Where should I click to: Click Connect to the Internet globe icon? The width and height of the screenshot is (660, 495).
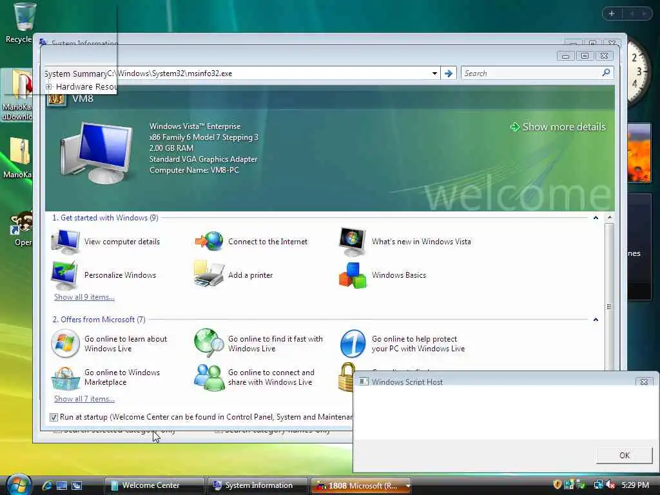pyautogui.click(x=209, y=242)
